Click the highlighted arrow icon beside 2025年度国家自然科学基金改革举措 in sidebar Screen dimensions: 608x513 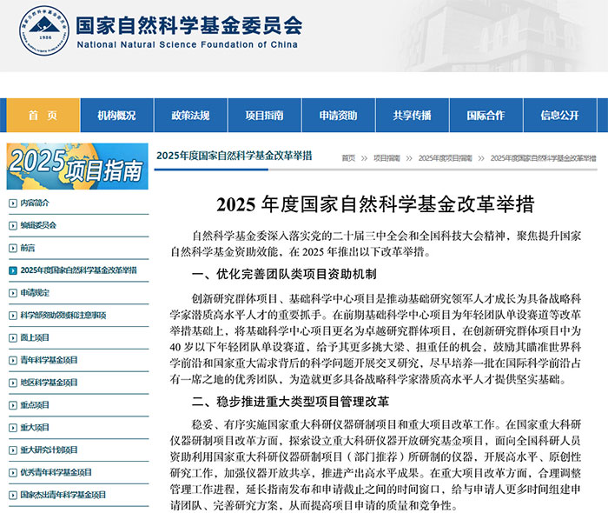pyautogui.click(x=13, y=270)
